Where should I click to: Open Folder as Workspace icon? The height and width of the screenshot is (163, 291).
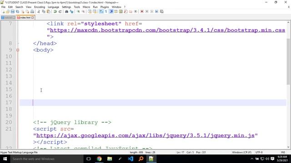point(130,11)
